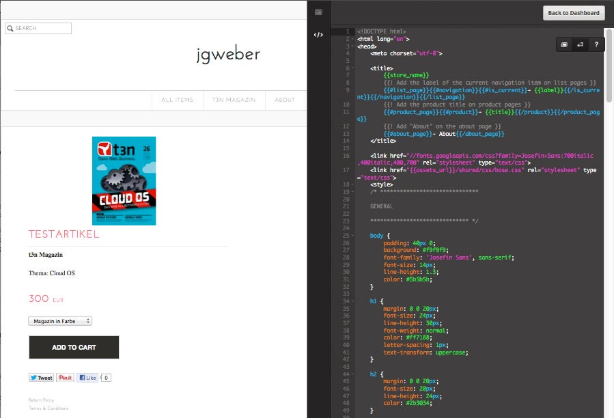Collapse the head tag fold on line 3
Viewport: 614px width, 418px height.
pos(352,46)
